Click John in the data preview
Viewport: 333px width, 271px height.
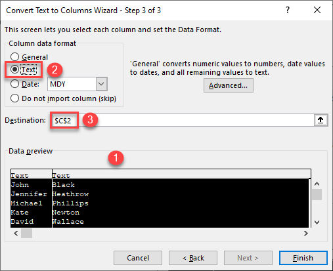[20, 185]
